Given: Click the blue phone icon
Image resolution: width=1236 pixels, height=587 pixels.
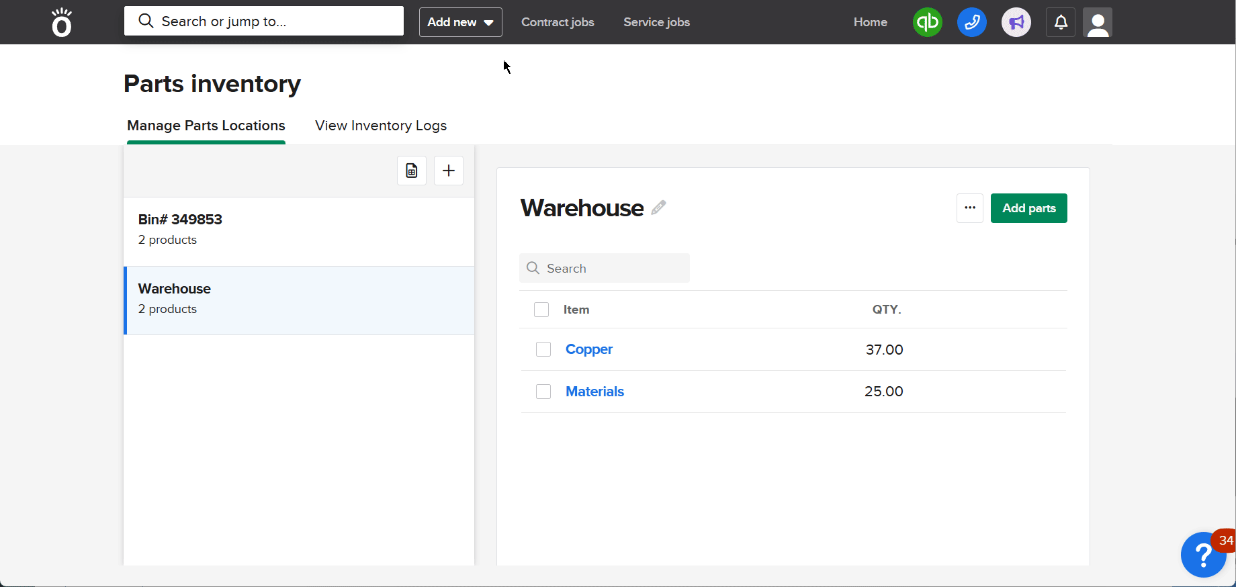Looking at the screenshot, I should pos(971,22).
